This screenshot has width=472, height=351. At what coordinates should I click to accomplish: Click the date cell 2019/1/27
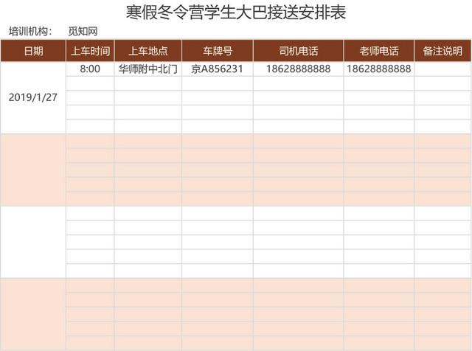33,97
